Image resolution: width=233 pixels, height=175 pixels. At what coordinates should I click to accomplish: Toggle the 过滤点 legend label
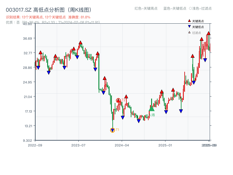[196, 33]
